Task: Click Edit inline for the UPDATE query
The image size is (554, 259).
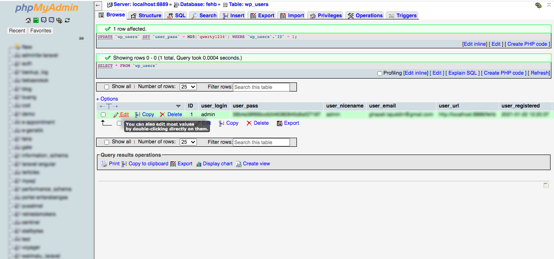Action: [x=475, y=44]
